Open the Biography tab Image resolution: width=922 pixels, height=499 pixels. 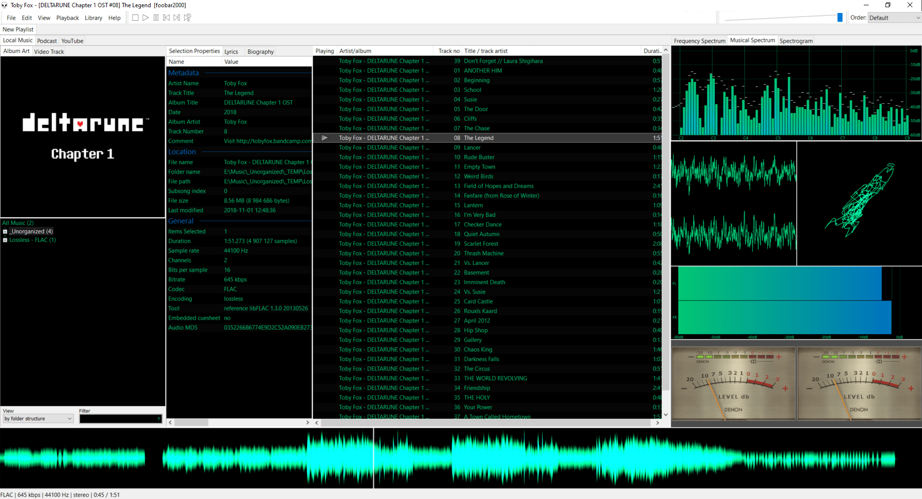click(x=261, y=51)
